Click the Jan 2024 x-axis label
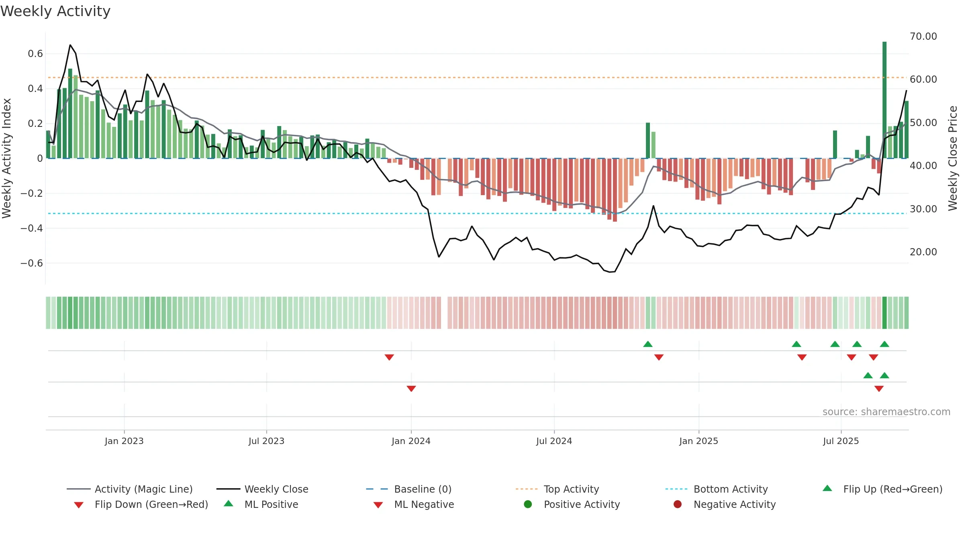This screenshot has height=542, width=964. coord(411,441)
